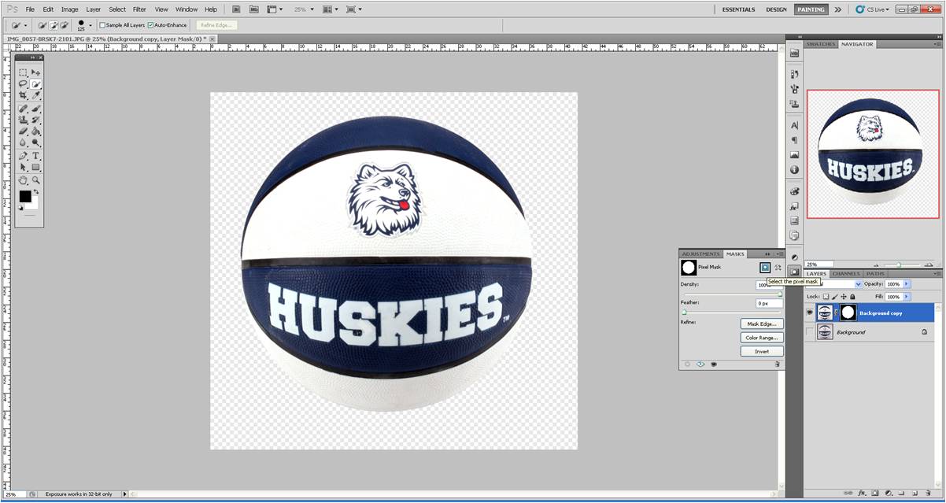Expand the layer Opacity slider arrow
The width and height of the screenshot is (946, 503).
pos(907,284)
